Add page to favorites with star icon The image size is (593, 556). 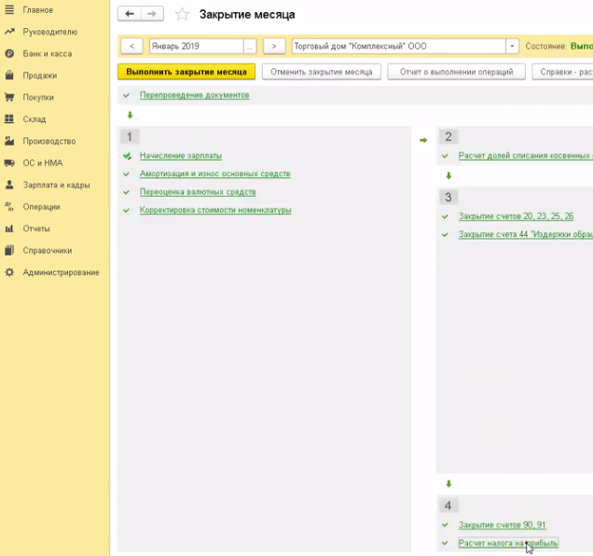point(182,14)
